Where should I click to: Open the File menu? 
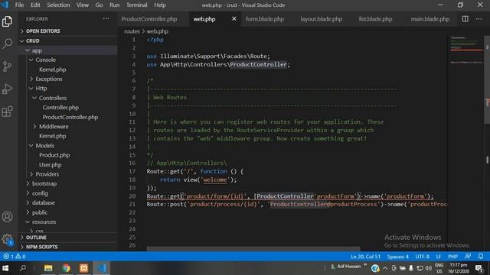[19, 5]
